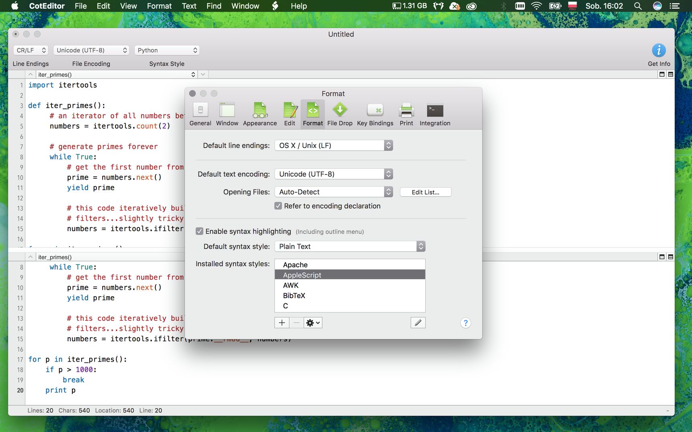Open the syntax style gear action menu
Screen dimensions: 692x432
tap(313, 323)
